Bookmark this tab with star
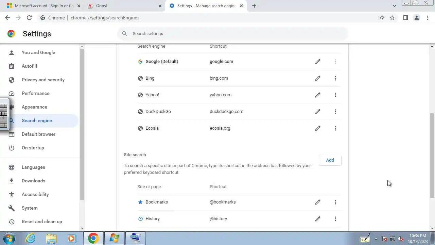This screenshot has width=435, height=245. point(392,18)
